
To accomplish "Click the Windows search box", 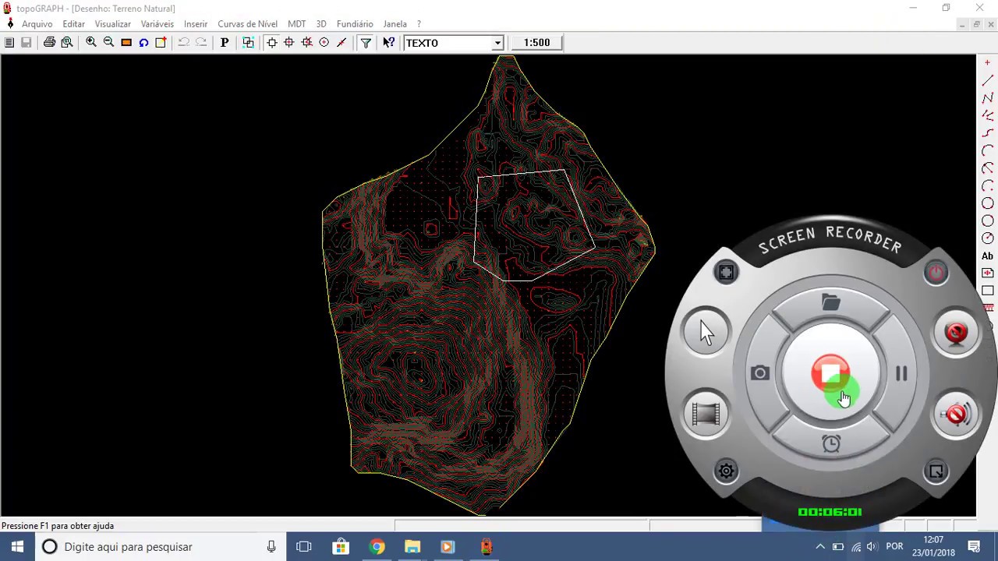I will [x=161, y=547].
